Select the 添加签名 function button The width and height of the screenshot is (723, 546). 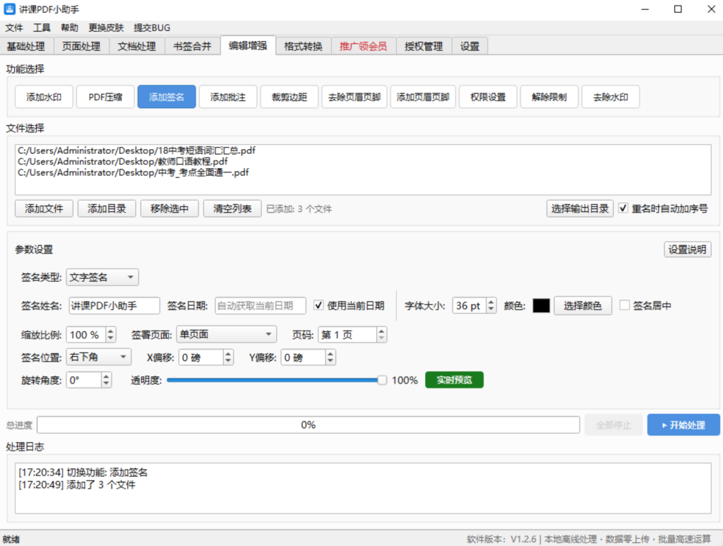point(167,97)
